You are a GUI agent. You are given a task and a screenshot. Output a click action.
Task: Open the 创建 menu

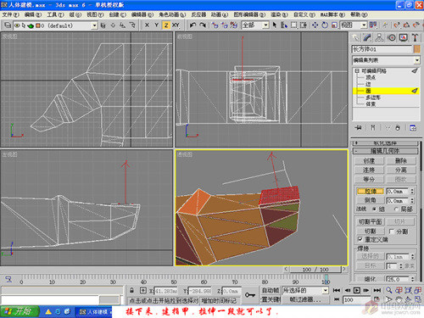click(117, 14)
